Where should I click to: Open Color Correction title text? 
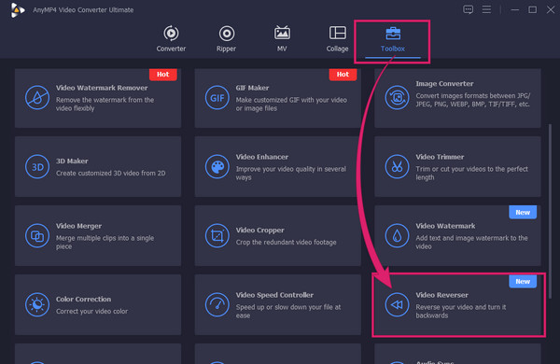point(83,300)
